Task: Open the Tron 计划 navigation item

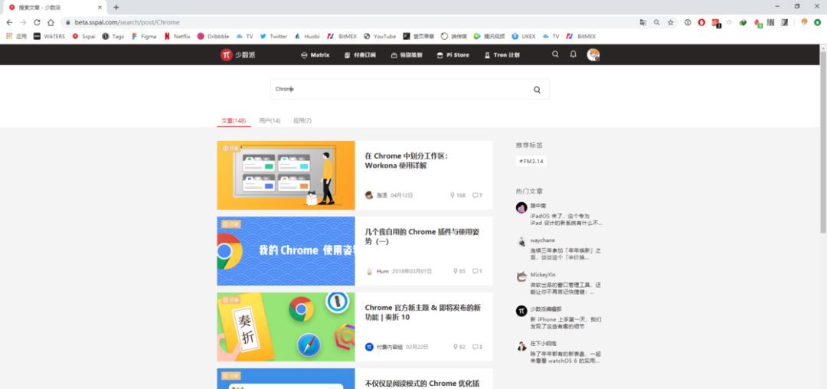Action: [x=502, y=55]
